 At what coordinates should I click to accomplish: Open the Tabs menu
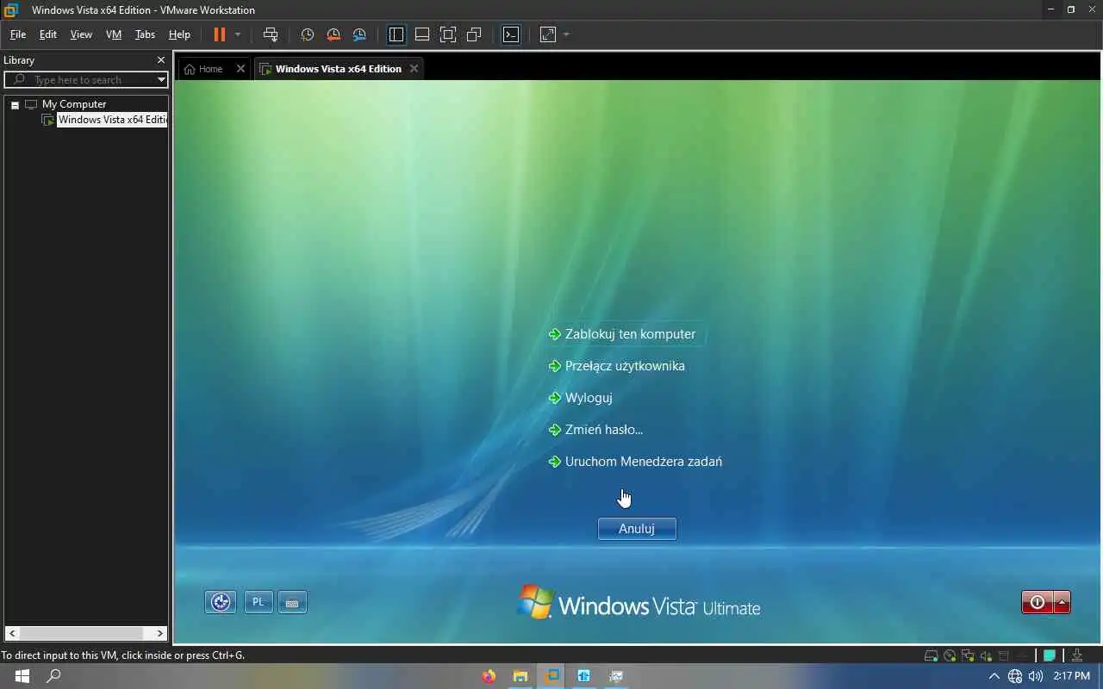click(x=145, y=34)
